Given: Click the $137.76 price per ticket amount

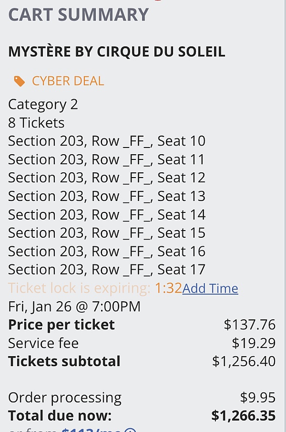Looking at the screenshot, I should coord(250,325).
